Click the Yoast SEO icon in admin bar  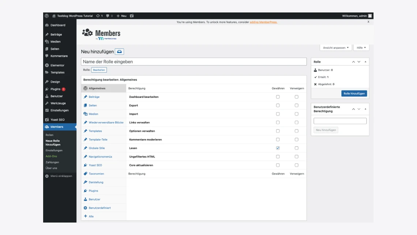point(132,16)
